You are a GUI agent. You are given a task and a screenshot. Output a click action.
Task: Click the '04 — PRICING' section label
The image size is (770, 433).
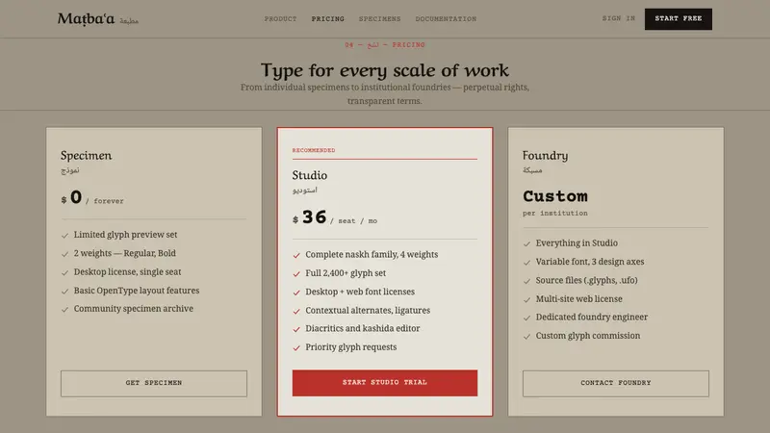point(384,44)
